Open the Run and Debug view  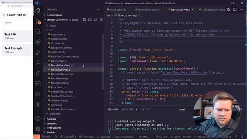pyautogui.click(x=38, y=53)
